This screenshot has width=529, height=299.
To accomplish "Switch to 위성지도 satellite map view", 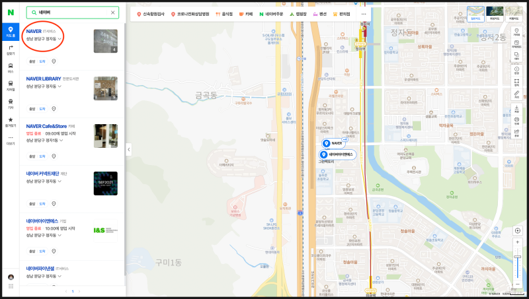I will (x=495, y=14).
